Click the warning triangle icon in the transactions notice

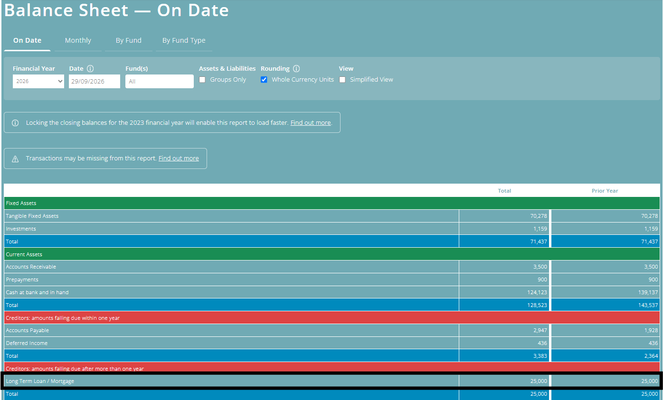[x=15, y=158]
